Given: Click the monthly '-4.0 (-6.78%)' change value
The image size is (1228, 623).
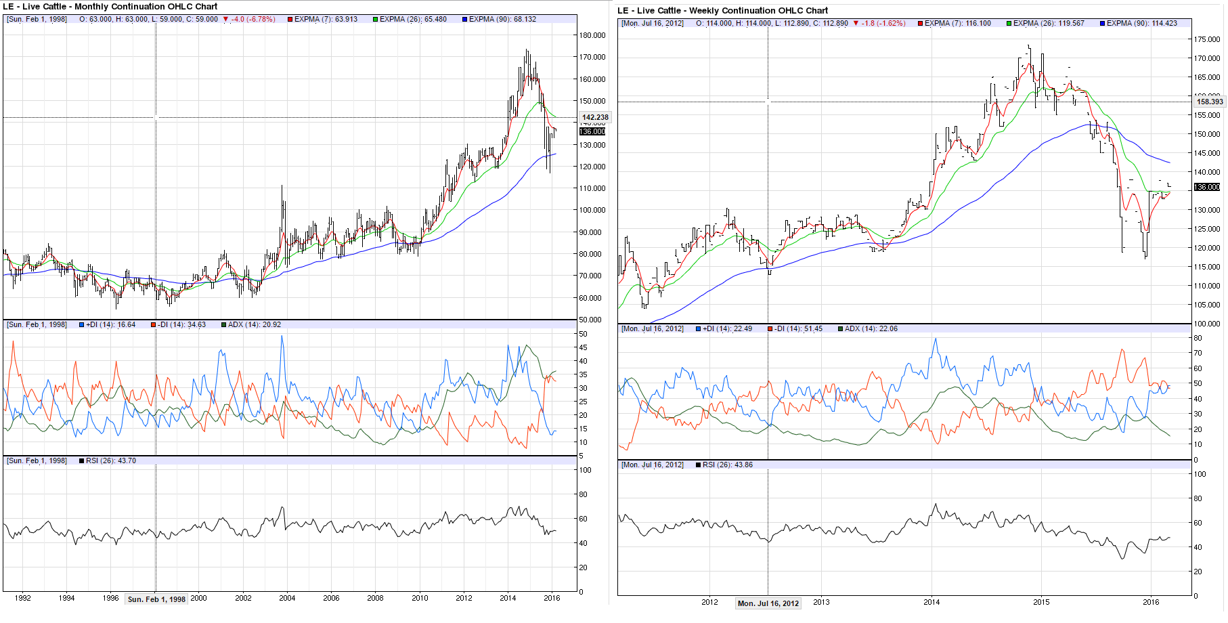Looking at the screenshot, I should 253,20.
